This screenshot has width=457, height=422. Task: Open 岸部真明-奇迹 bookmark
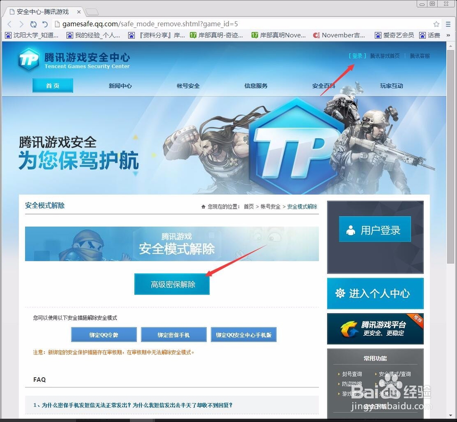[x=216, y=35]
